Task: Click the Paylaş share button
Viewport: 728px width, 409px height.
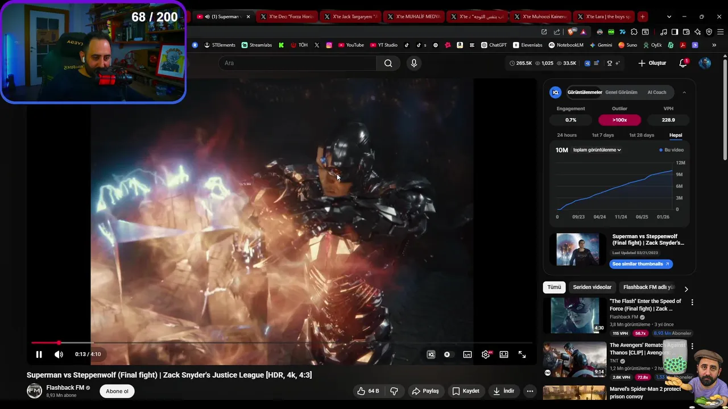Action: point(425,391)
